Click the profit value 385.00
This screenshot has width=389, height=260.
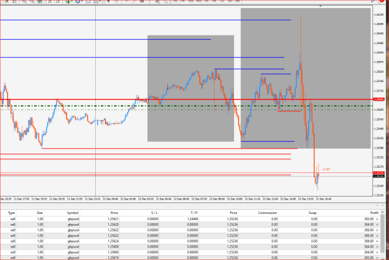369,219
